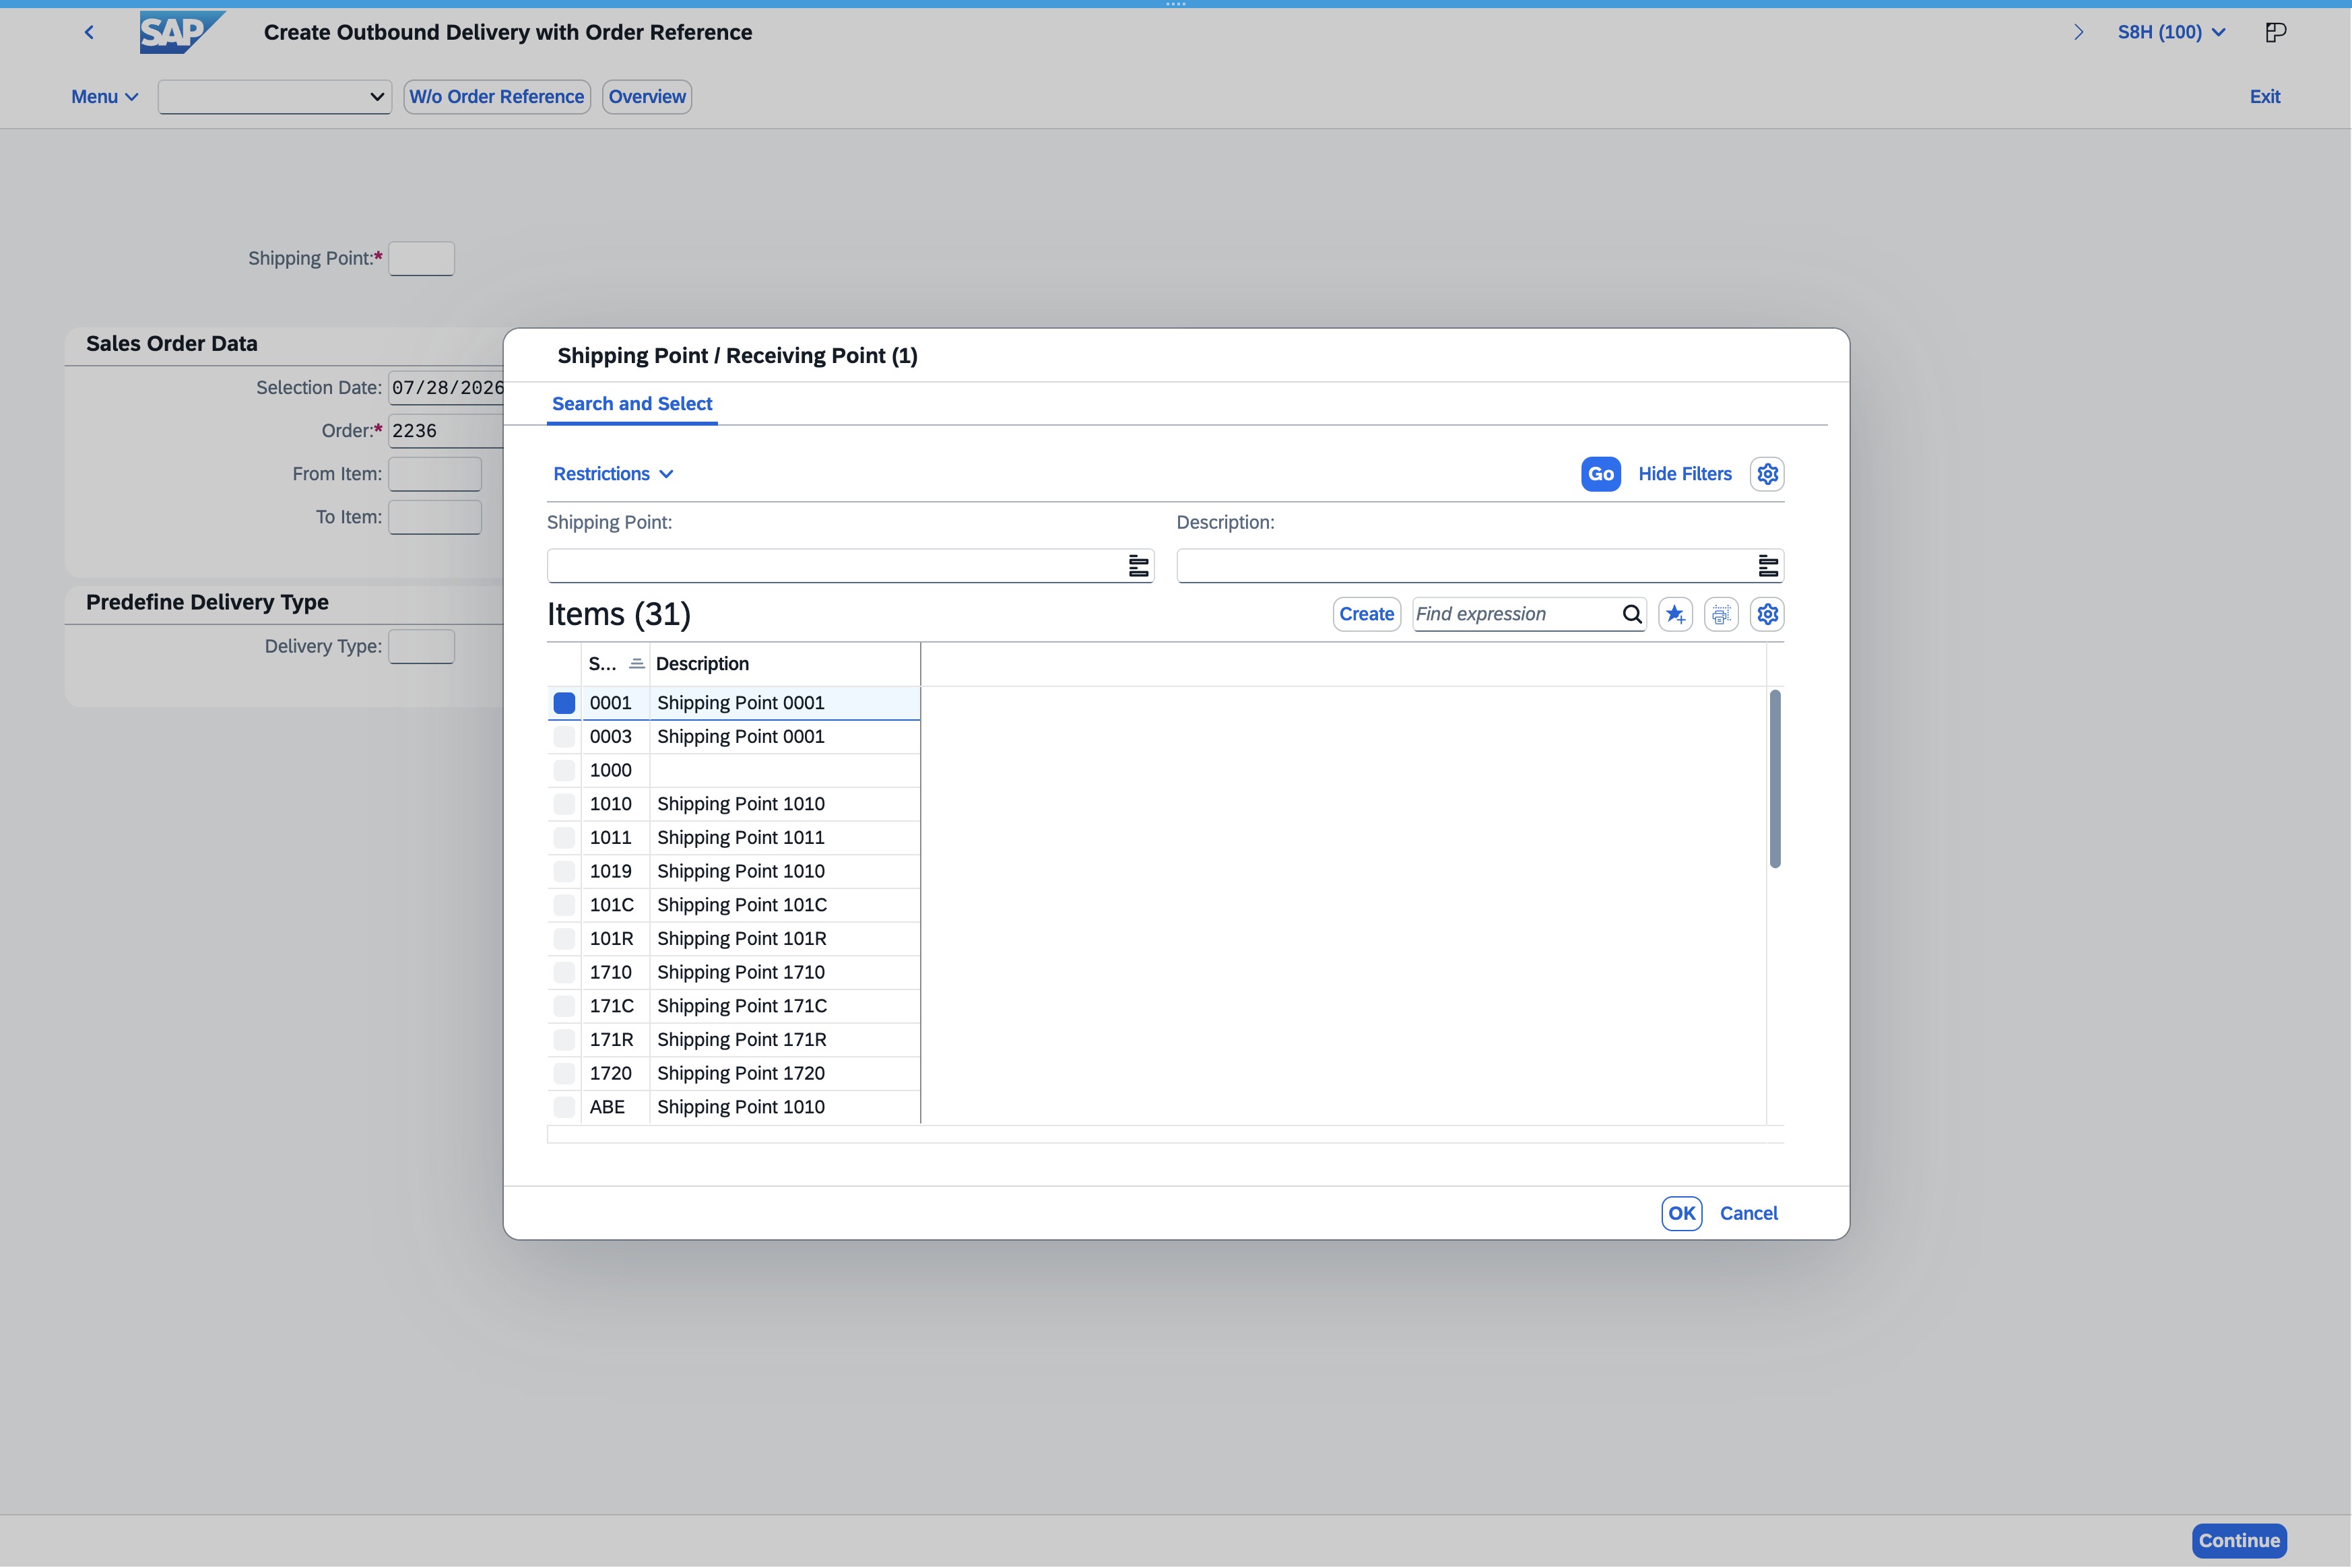Go back using the header arrow
The width and height of the screenshot is (2352, 1568).
(89, 32)
